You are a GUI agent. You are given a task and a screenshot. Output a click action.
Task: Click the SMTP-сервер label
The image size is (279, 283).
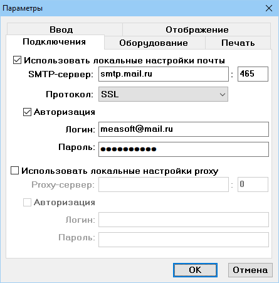(x=61, y=74)
